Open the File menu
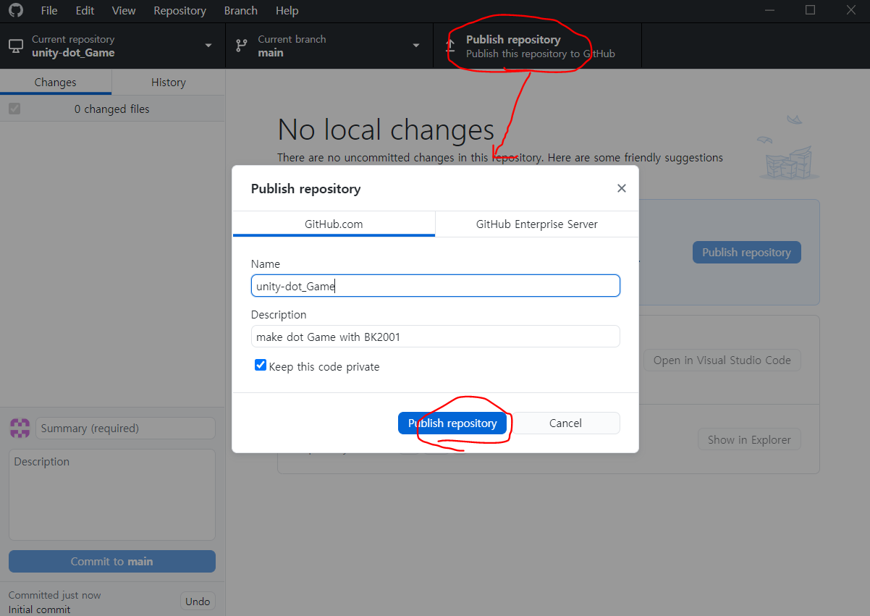Image resolution: width=870 pixels, height=616 pixels. [x=49, y=11]
